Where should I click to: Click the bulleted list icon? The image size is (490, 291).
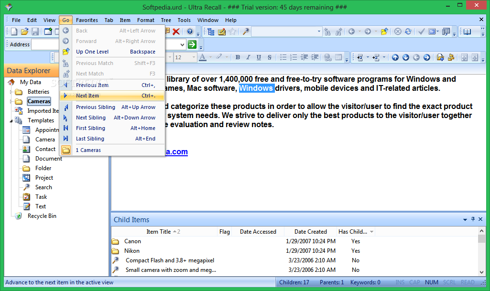tap(283, 57)
